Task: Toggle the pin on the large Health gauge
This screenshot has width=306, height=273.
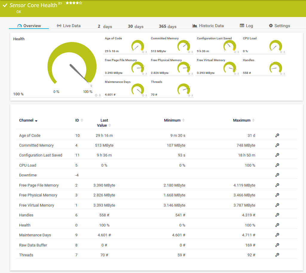Action: click(x=100, y=95)
